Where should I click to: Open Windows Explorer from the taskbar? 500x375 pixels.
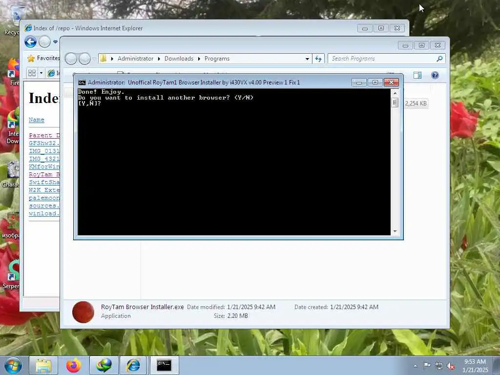click(43, 365)
